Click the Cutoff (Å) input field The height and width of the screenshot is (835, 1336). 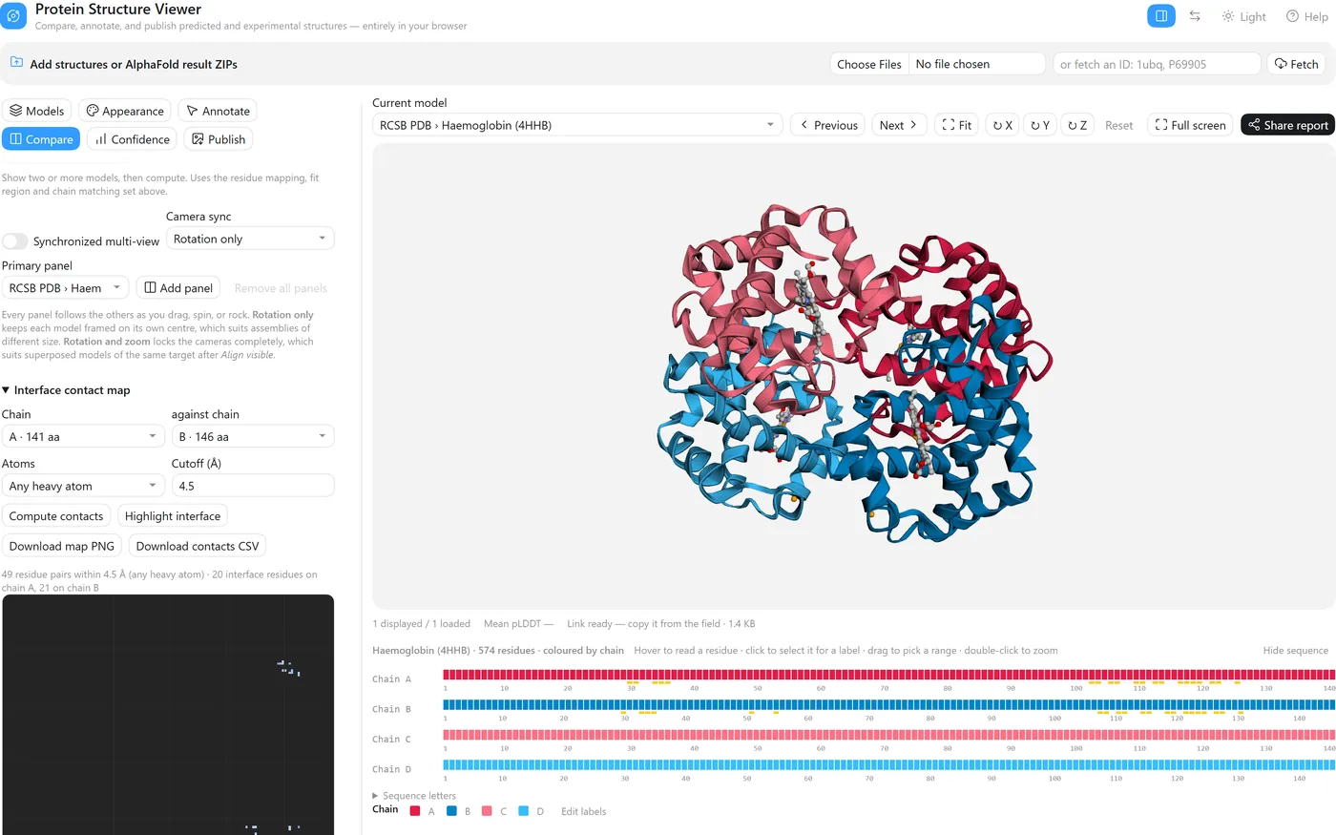coord(253,486)
